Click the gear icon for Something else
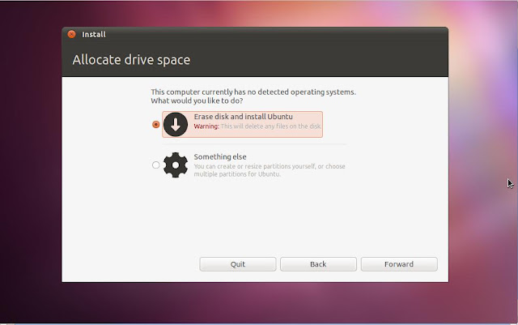 click(x=176, y=165)
